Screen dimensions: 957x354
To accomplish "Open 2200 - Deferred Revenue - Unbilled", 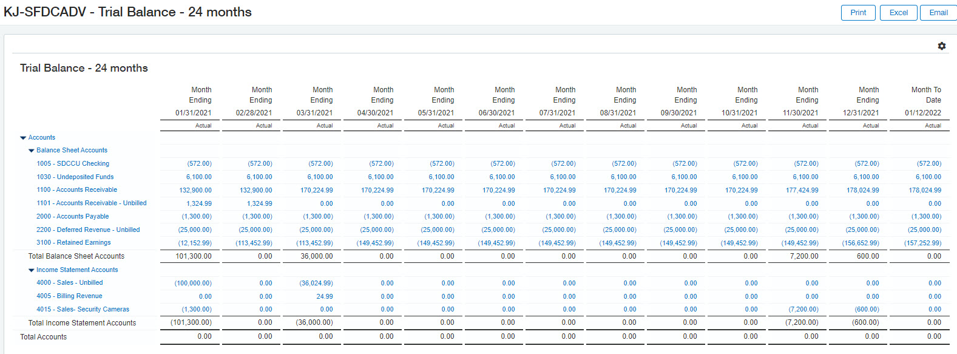I will click(x=88, y=230).
